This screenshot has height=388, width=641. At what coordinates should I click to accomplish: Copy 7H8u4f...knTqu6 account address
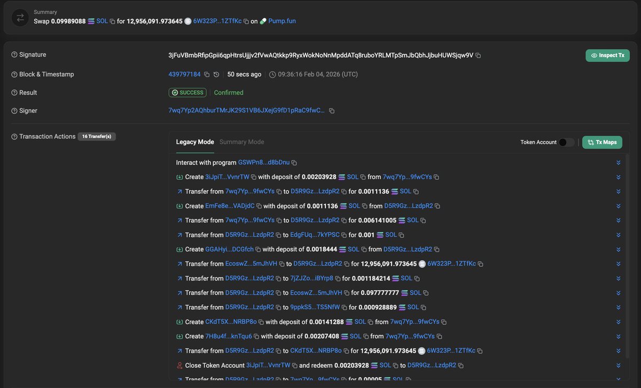coord(256,337)
